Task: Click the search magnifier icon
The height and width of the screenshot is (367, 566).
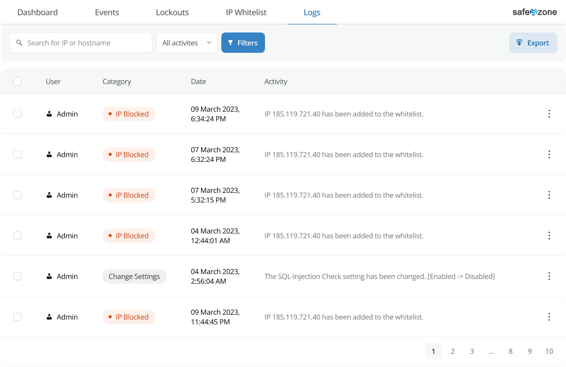Action: tap(19, 43)
